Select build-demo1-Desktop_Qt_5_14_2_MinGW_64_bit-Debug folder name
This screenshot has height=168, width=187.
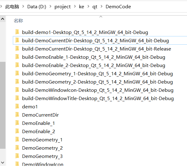click(85, 32)
